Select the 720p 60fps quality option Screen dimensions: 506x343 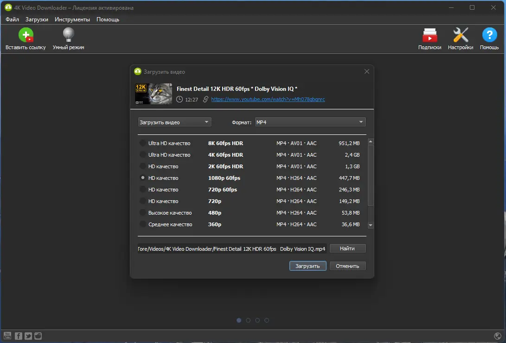[142, 190]
